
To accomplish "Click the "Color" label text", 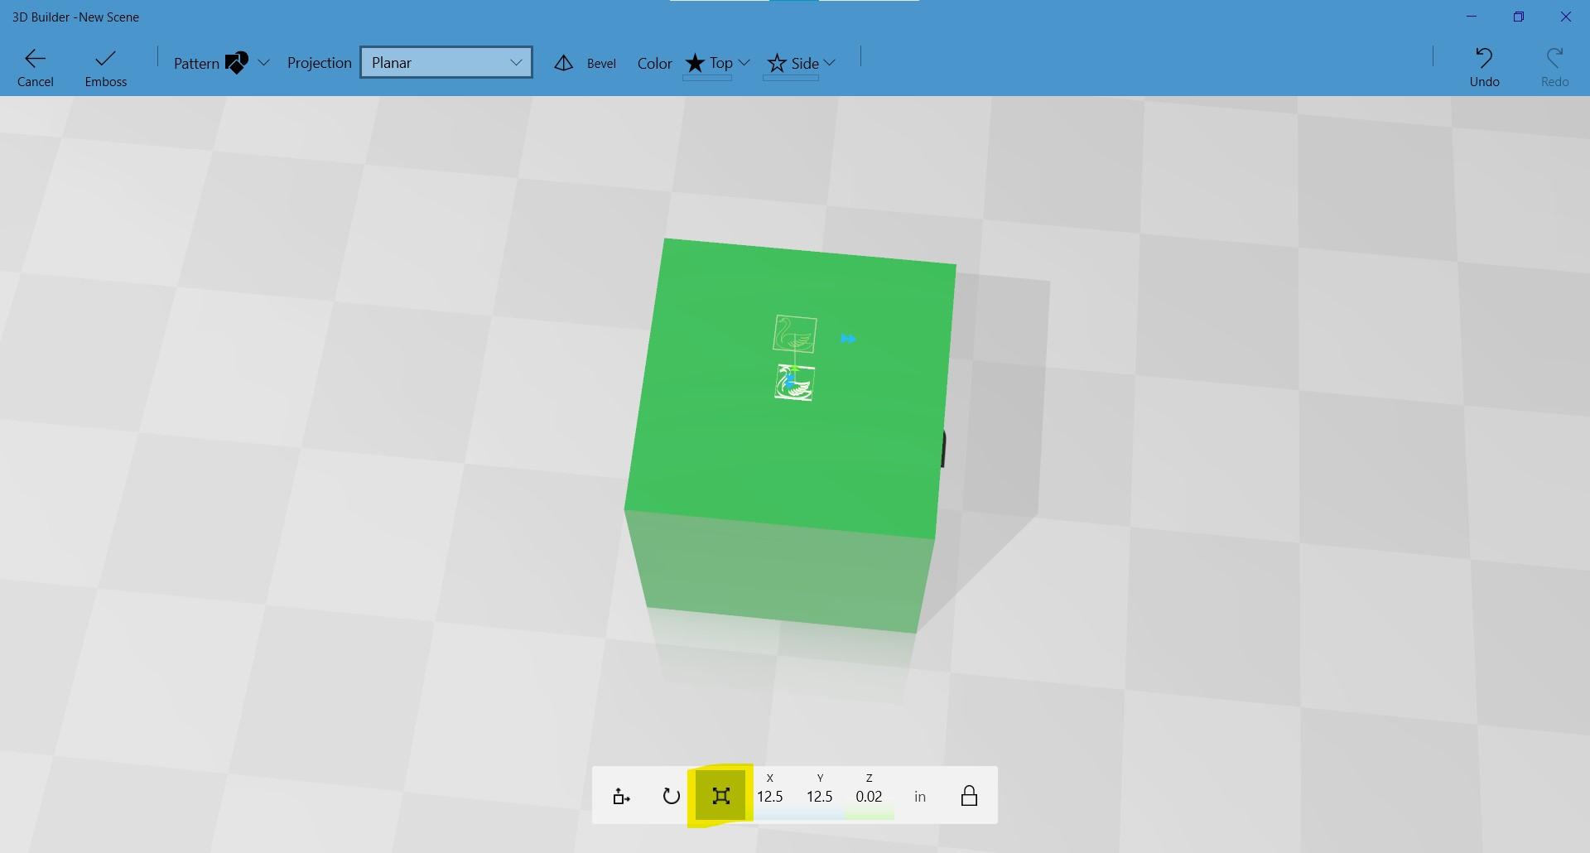I will [655, 64].
